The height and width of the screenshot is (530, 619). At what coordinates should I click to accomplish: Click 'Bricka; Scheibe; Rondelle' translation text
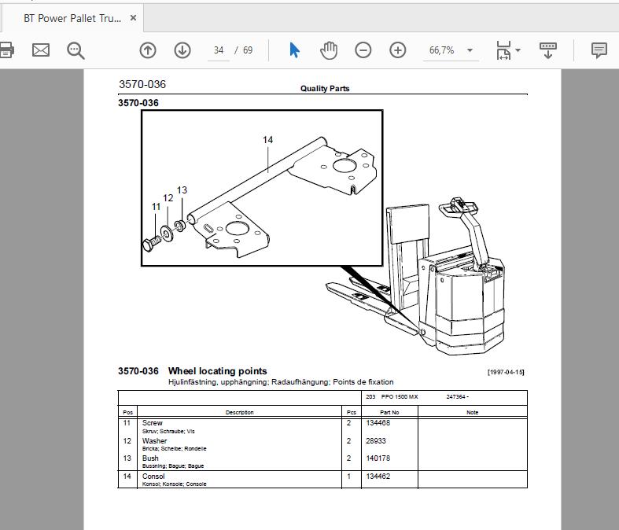(174, 449)
